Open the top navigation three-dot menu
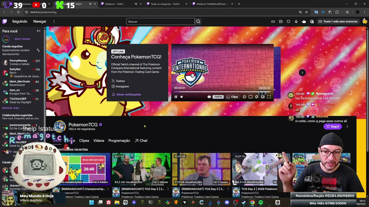The height and width of the screenshot is (207, 369). 54,22
